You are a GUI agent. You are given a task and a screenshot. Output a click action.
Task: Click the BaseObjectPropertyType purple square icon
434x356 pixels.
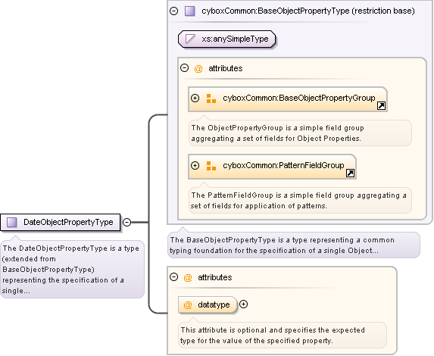point(190,11)
